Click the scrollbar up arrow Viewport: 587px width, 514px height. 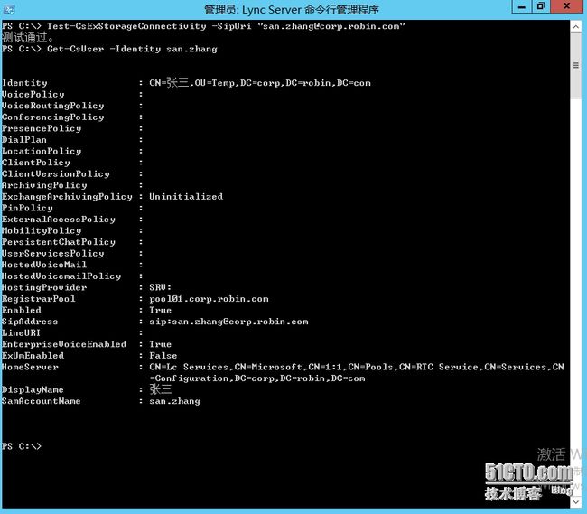tap(576, 26)
